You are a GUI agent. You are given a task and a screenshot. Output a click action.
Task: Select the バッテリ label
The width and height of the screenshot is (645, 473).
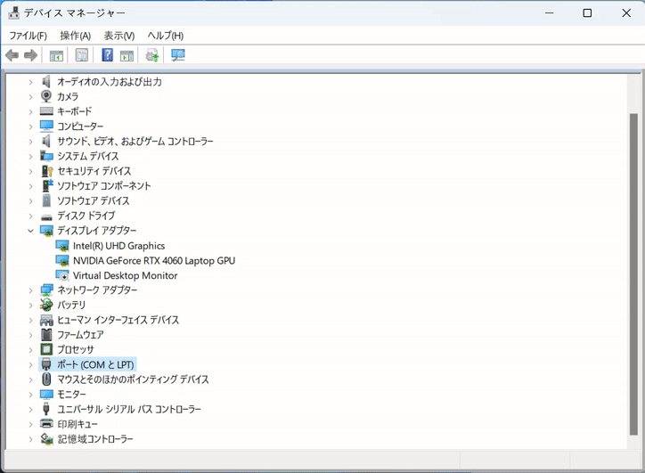click(71, 305)
